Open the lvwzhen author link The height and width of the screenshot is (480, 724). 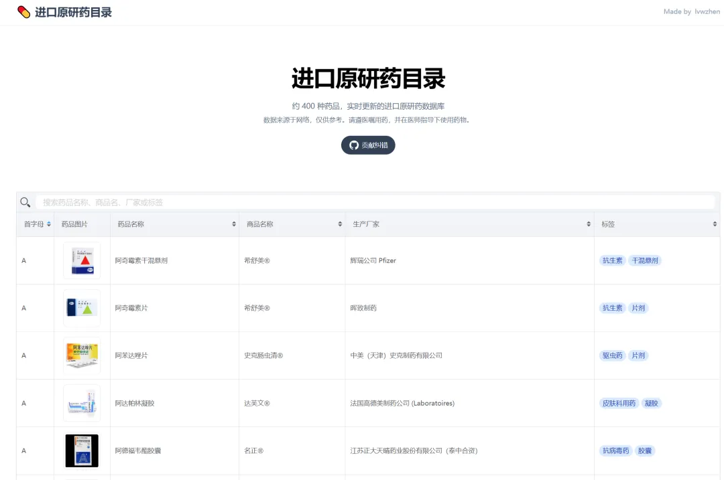(x=707, y=11)
